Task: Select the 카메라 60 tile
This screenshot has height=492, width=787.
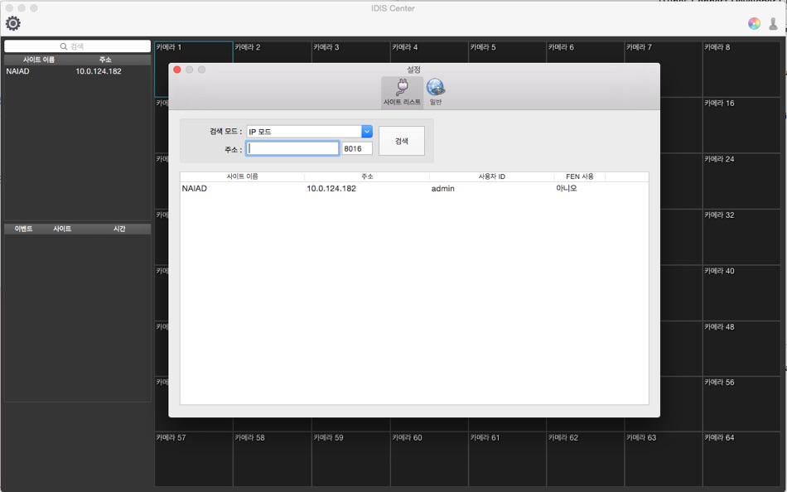Action: tap(428, 460)
